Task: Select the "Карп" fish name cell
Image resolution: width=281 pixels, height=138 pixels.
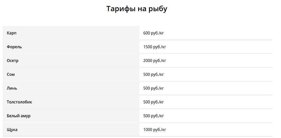Action: [12, 33]
